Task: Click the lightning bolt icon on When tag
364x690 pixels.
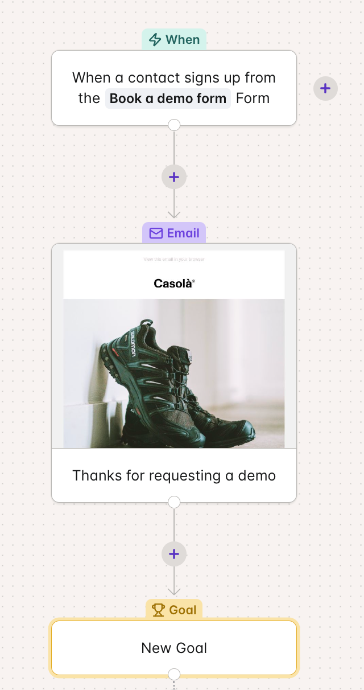Action: point(155,40)
